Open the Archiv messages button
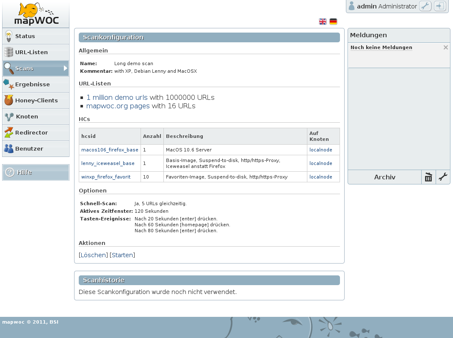The image size is (453, 338). 384,177
